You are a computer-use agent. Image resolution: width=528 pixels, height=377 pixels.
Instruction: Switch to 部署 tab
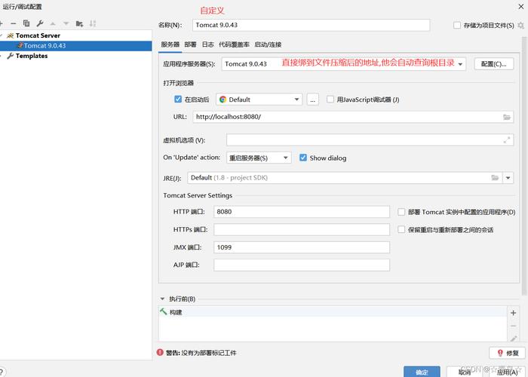pos(190,44)
